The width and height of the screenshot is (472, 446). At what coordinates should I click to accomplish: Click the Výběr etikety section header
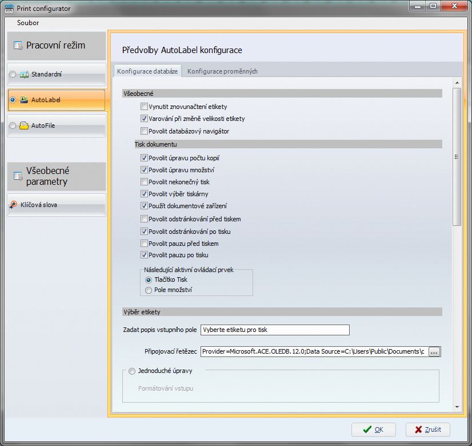(x=282, y=312)
